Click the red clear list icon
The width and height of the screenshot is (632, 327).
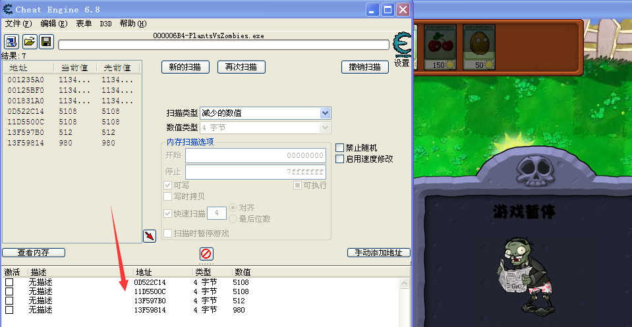[206, 254]
